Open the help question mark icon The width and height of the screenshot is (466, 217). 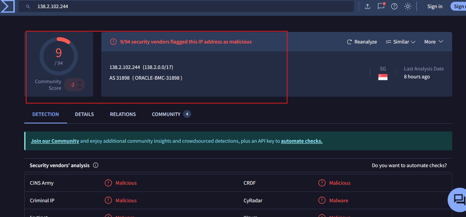(x=394, y=6)
